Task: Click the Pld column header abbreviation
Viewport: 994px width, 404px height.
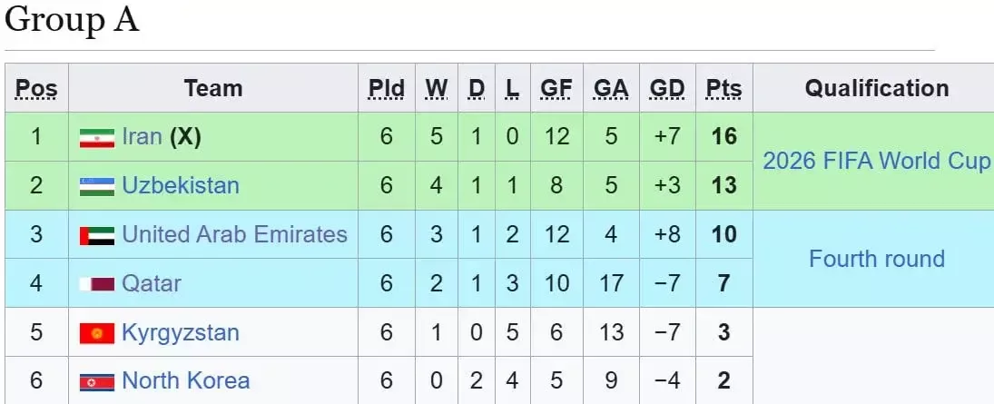Action: coord(387,89)
